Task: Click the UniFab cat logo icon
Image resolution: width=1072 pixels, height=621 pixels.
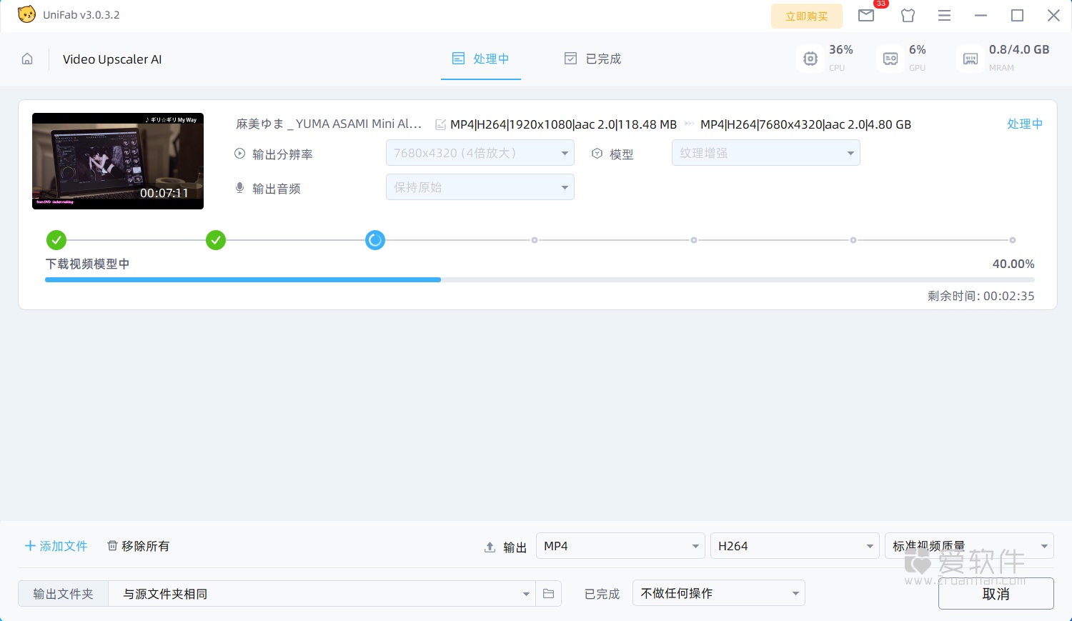Action: click(26, 14)
